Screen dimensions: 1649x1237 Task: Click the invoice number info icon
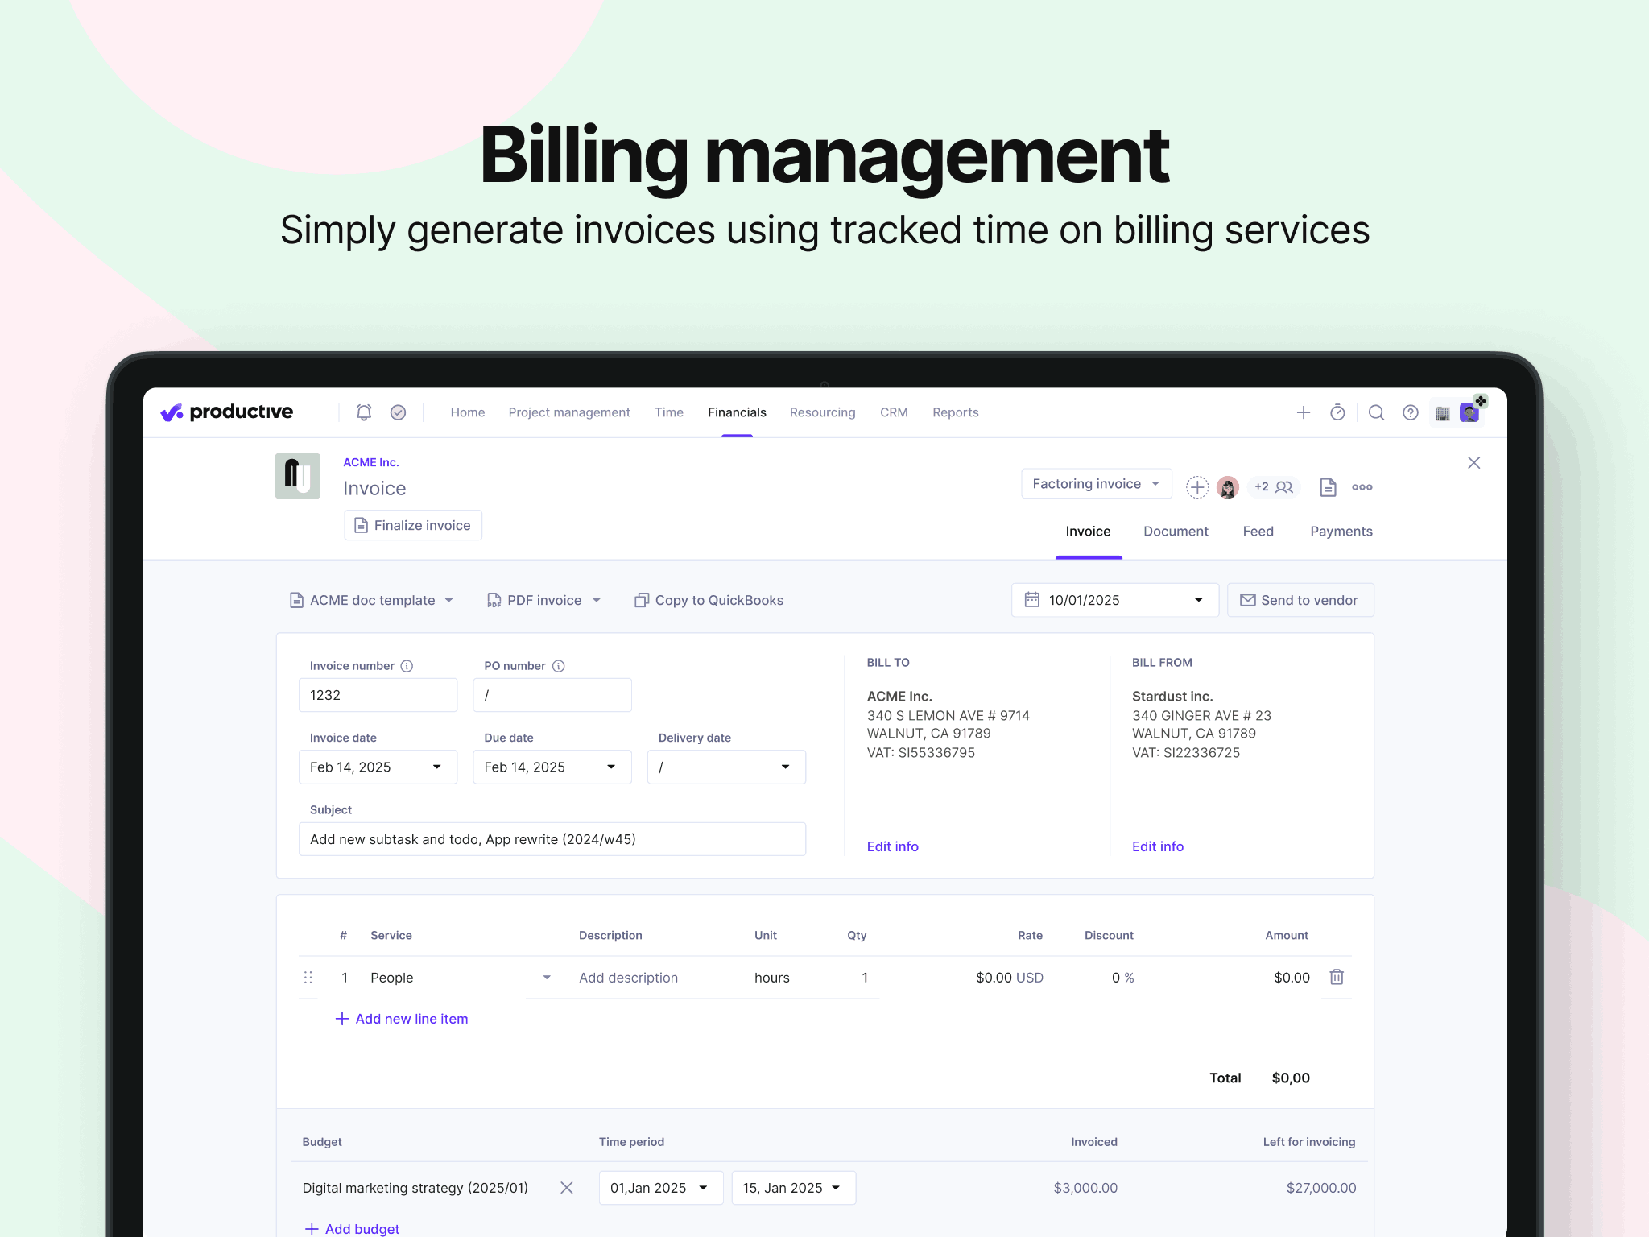click(407, 666)
